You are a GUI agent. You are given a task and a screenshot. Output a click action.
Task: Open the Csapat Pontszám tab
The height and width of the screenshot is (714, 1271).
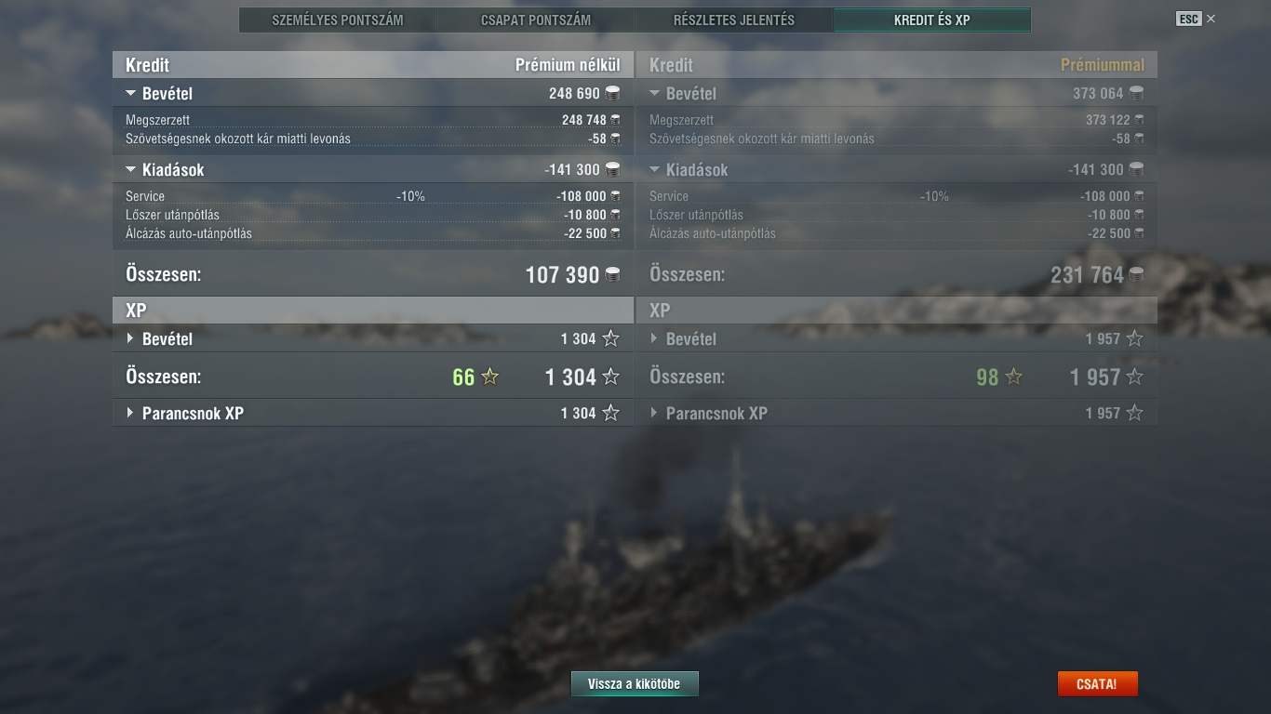click(x=536, y=20)
